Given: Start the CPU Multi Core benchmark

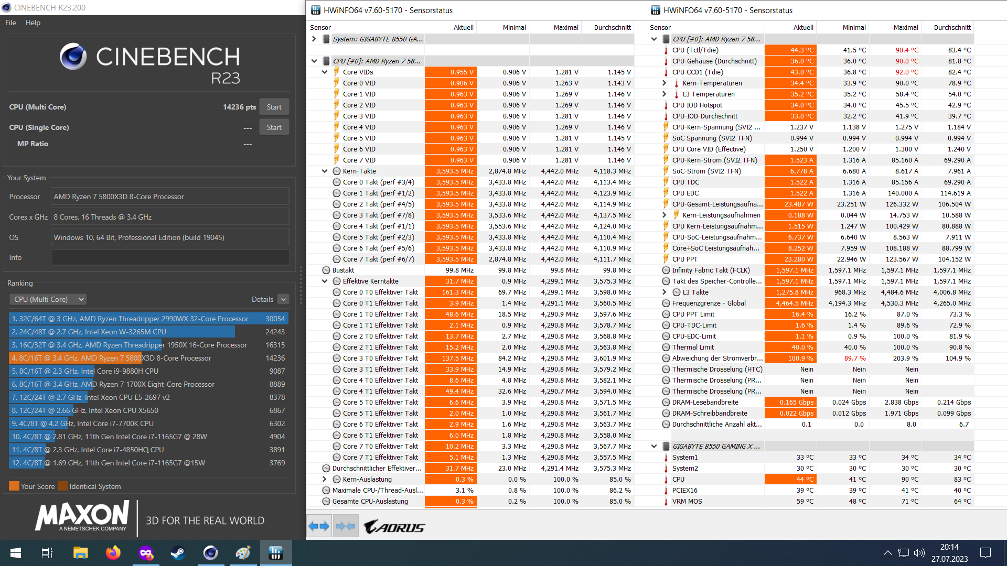Looking at the screenshot, I should pyautogui.click(x=274, y=107).
